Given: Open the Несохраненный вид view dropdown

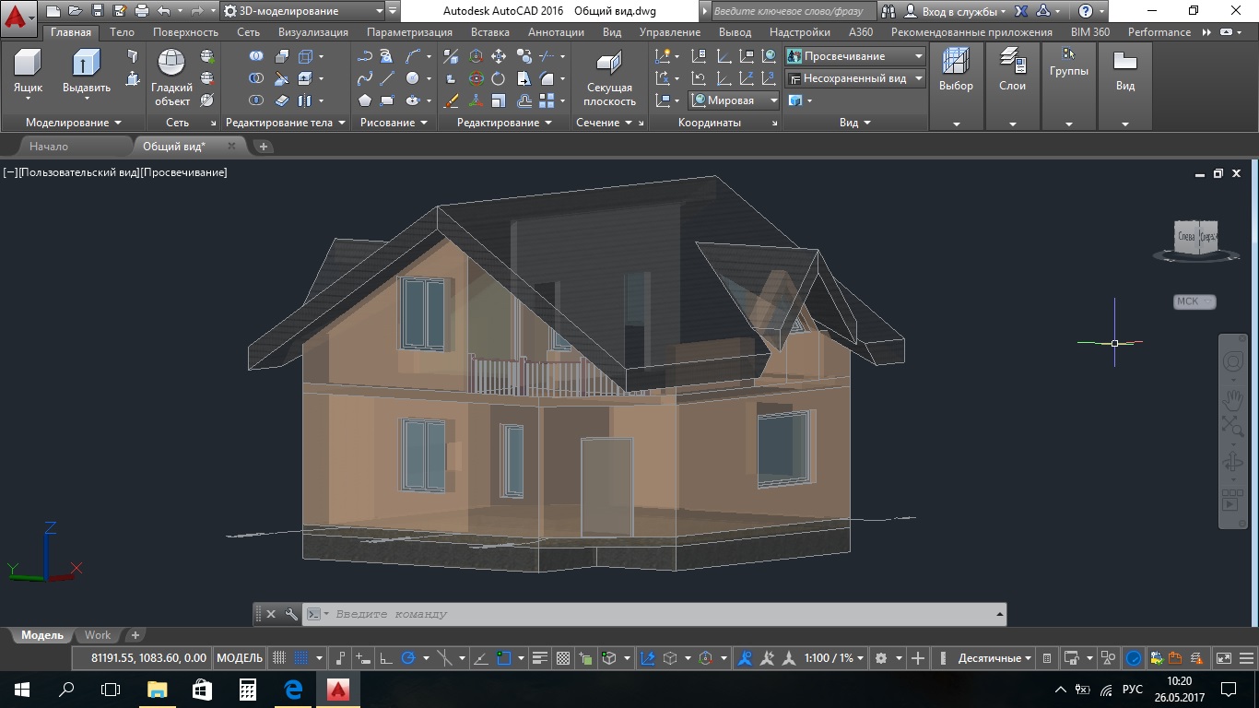Looking at the screenshot, I should pyautogui.click(x=854, y=78).
